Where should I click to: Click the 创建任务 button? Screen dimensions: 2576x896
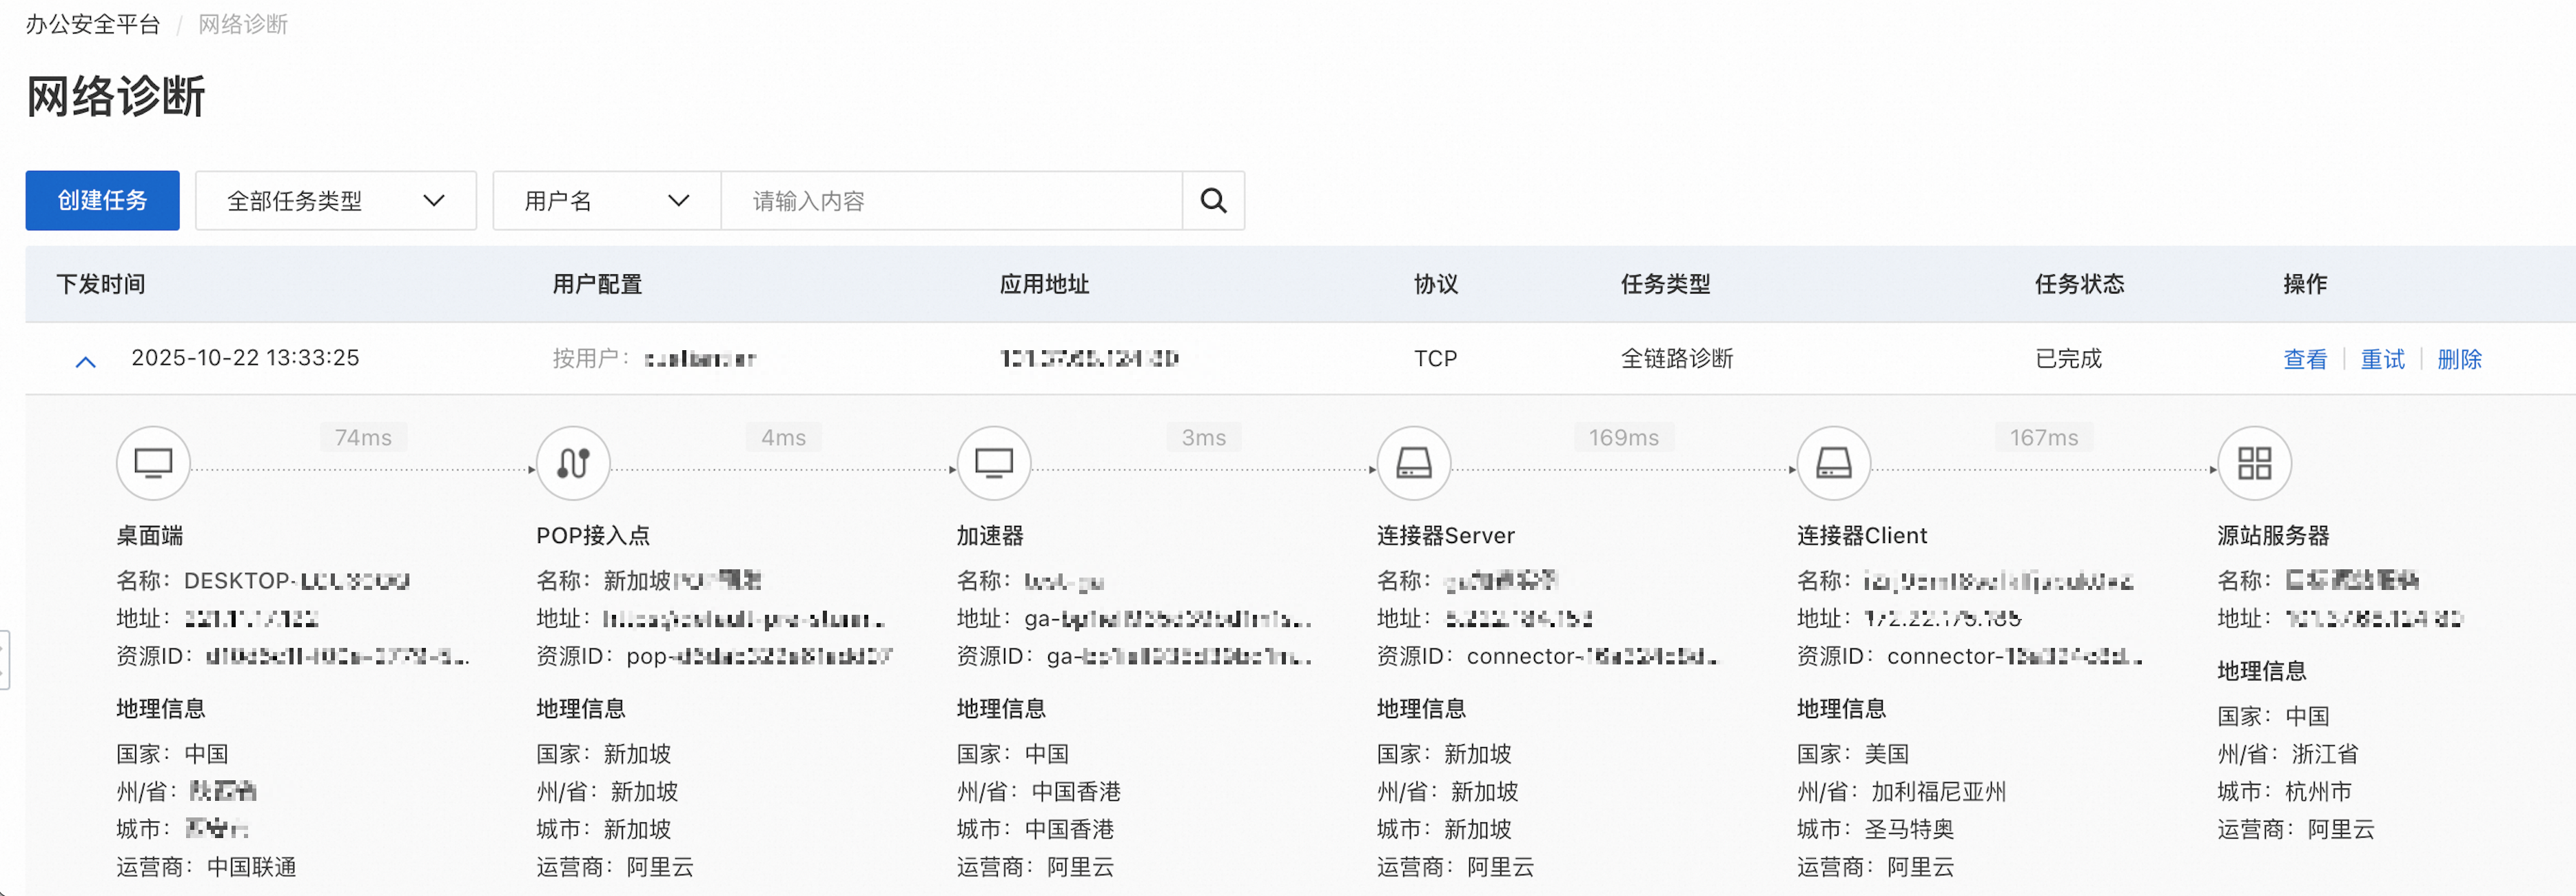[x=102, y=201]
